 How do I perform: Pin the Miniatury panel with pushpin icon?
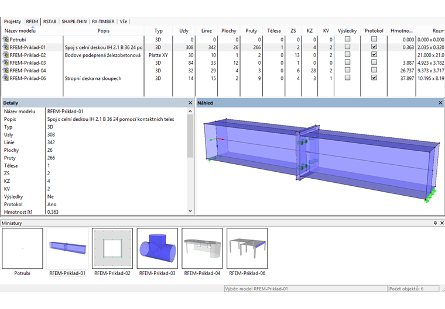coord(435,223)
